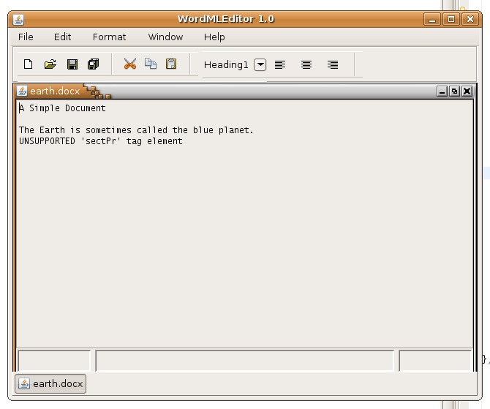Align text left
Image resolution: width=490 pixels, height=409 pixels.
(280, 65)
